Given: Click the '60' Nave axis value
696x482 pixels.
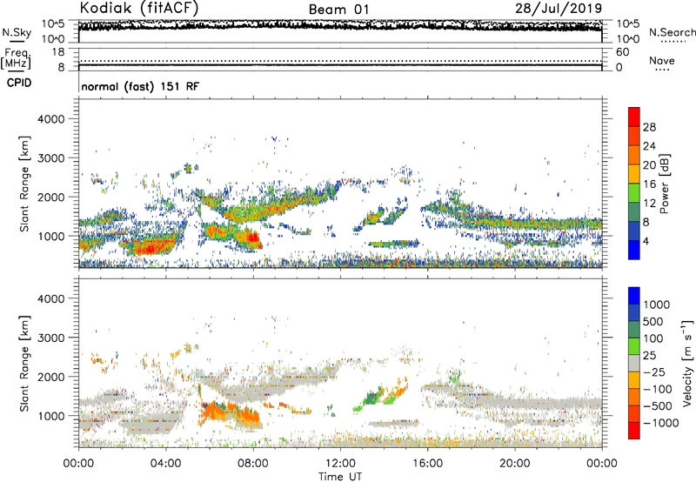Looking at the screenshot, I should point(622,52).
